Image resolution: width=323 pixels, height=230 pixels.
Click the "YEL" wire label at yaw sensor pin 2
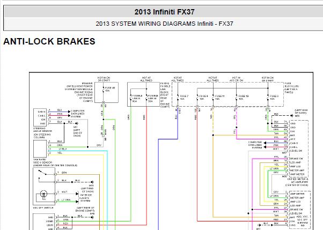click(x=60, y=153)
